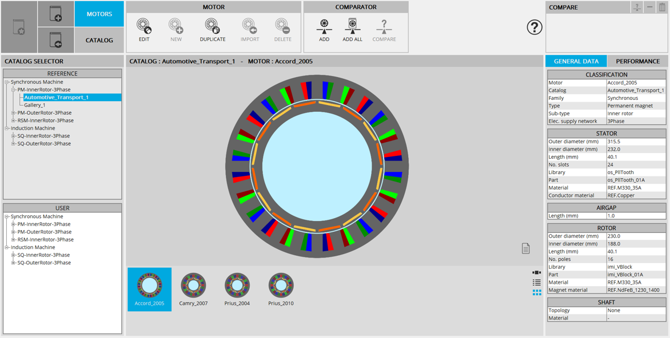Click the document report icon beside motor view
The image size is (670, 338).
tap(525, 248)
